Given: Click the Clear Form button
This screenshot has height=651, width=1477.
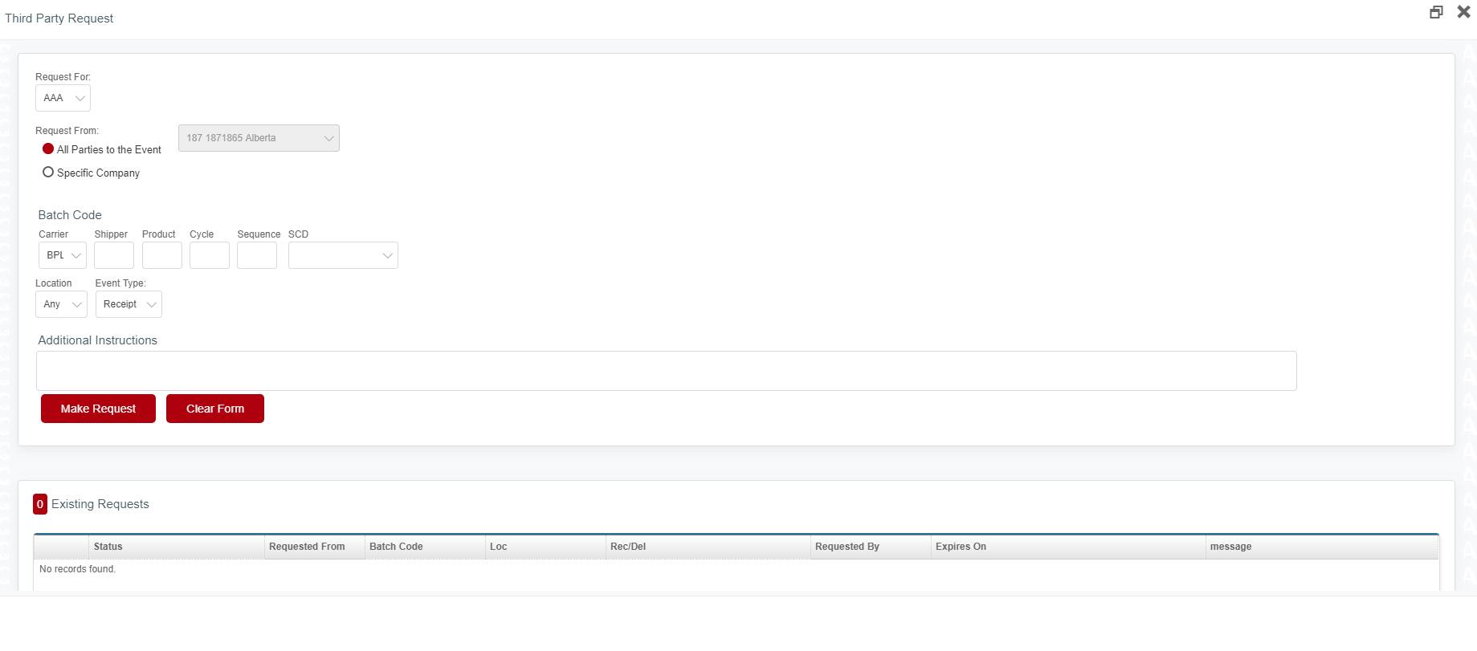Looking at the screenshot, I should [x=215, y=409].
